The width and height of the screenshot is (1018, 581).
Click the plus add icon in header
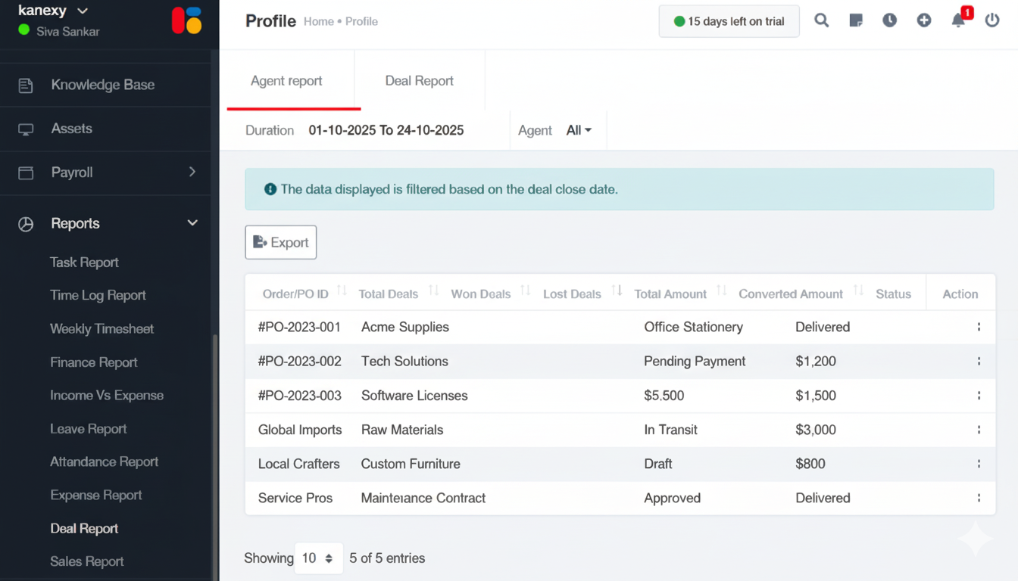pyautogui.click(x=923, y=20)
